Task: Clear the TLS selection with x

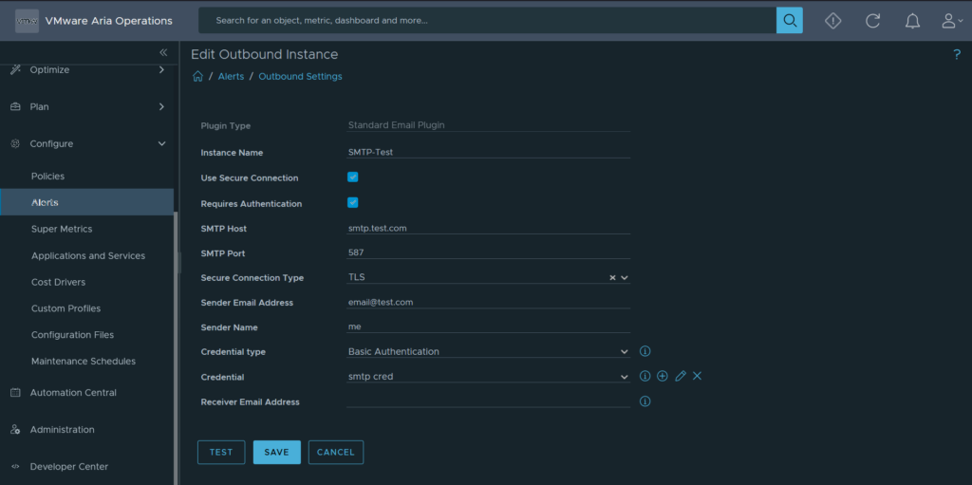Action: tap(612, 278)
